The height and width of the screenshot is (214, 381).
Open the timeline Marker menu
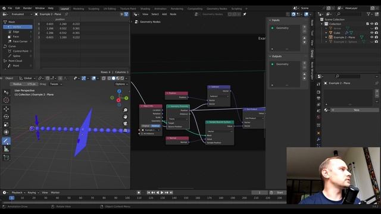pos(55,193)
